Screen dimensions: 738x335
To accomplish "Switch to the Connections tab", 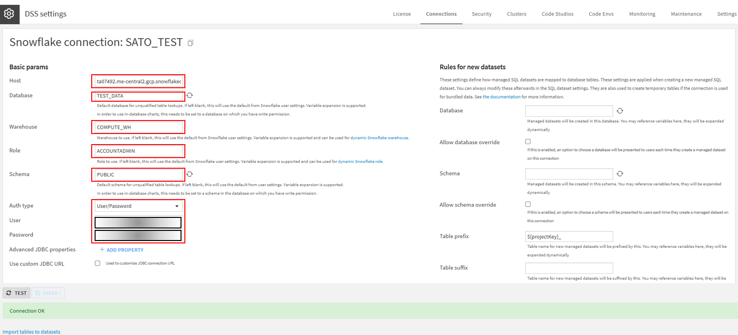I will click(x=441, y=14).
